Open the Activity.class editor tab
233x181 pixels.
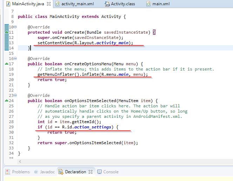pyautogui.click(x=123, y=4)
